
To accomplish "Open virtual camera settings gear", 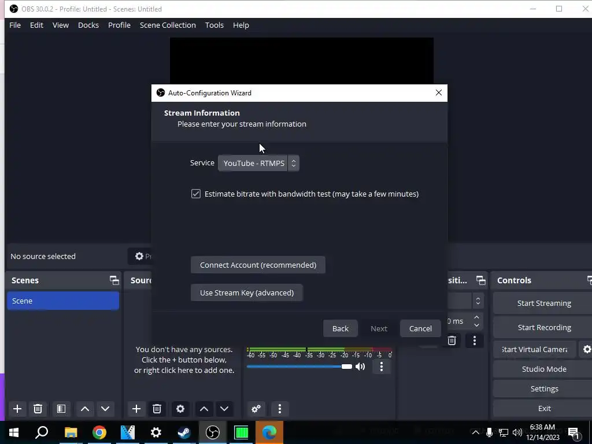I will point(586,349).
